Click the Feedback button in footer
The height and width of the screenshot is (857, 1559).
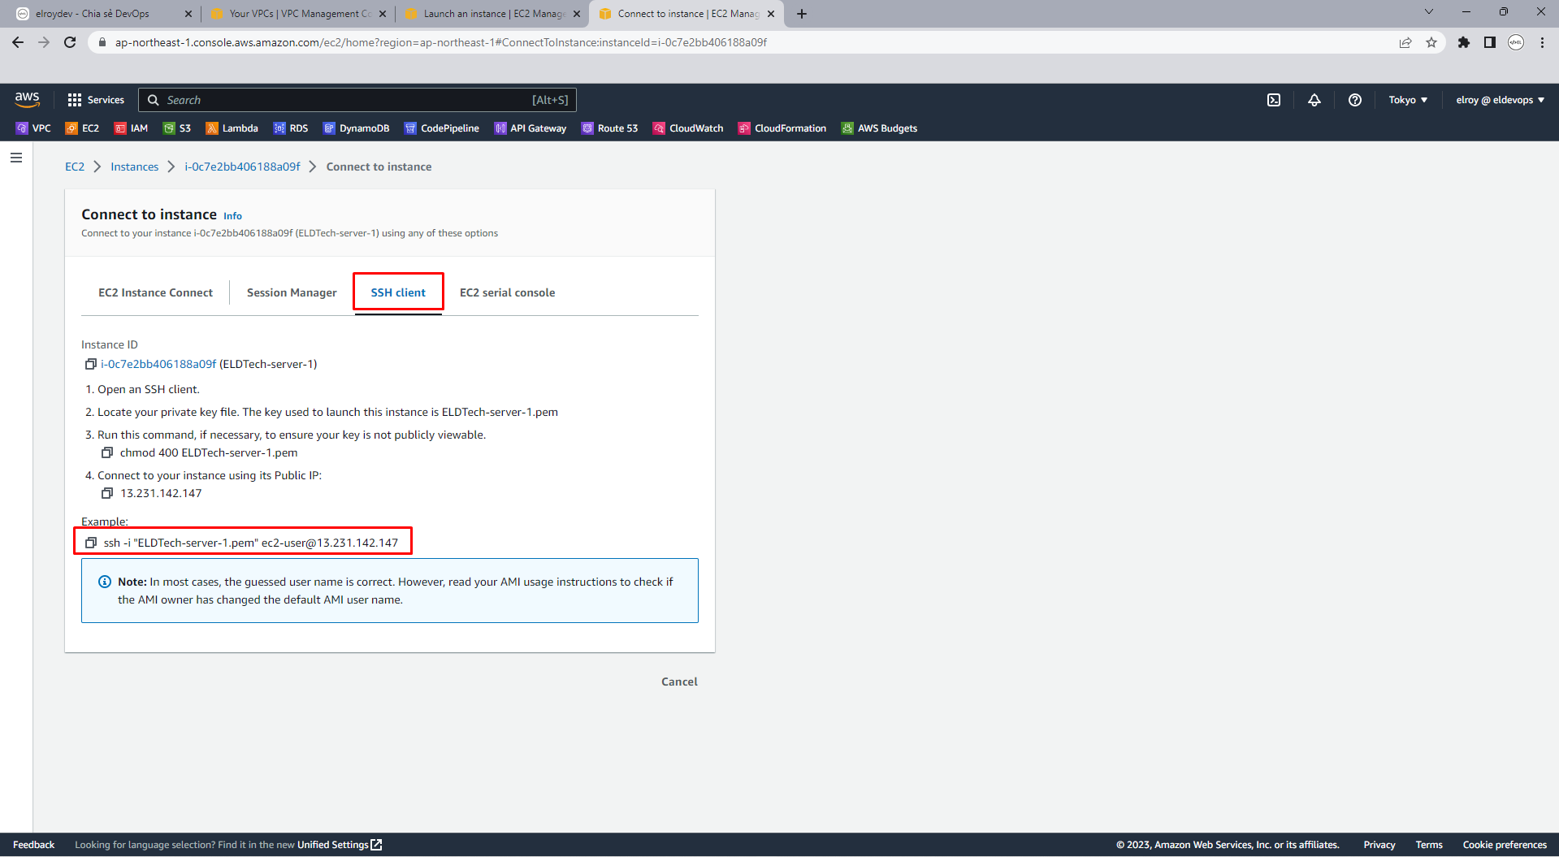[x=33, y=845]
